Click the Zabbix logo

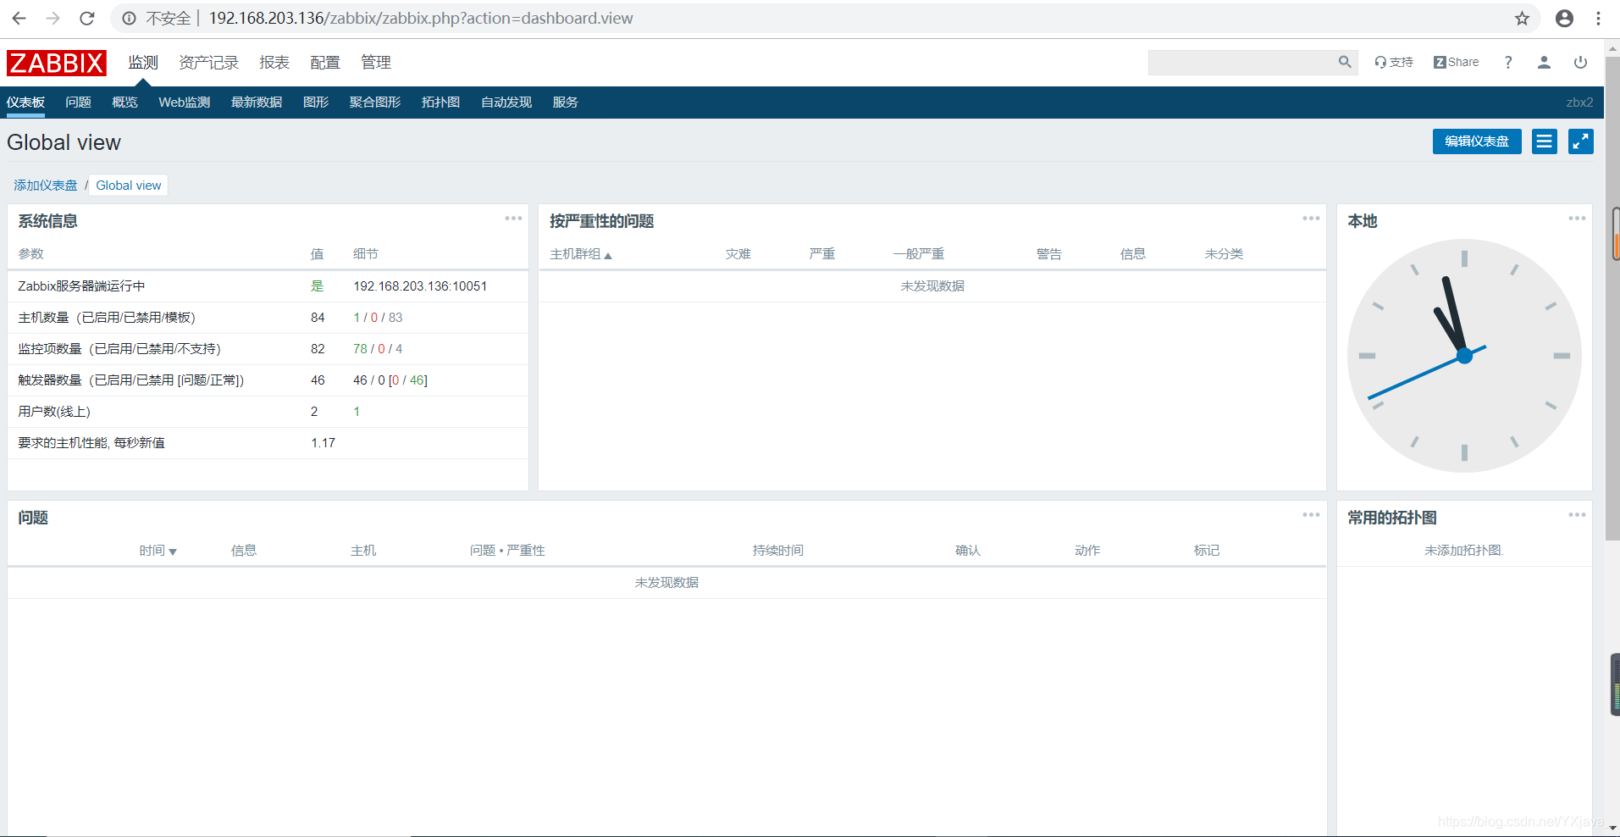pyautogui.click(x=56, y=63)
